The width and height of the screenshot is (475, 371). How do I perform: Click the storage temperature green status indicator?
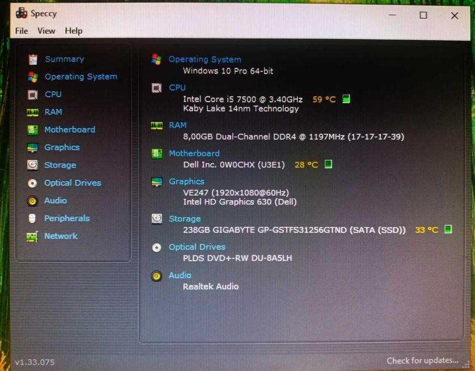click(448, 229)
